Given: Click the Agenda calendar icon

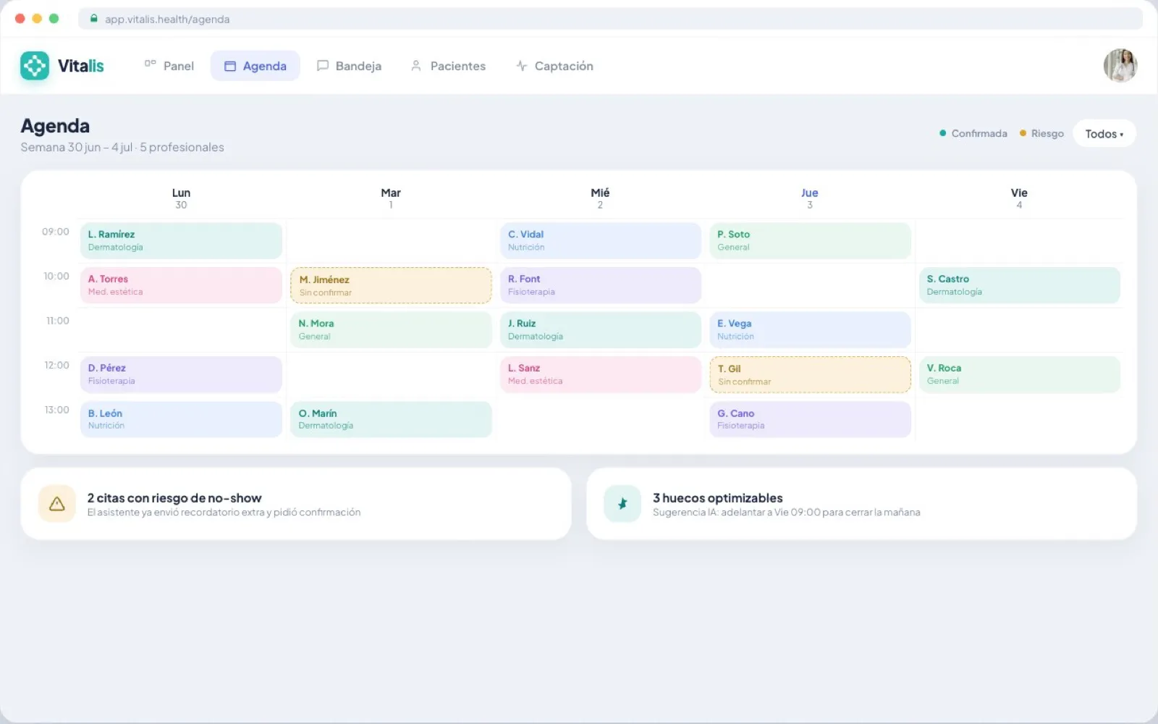Looking at the screenshot, I should tap(230, 66).
